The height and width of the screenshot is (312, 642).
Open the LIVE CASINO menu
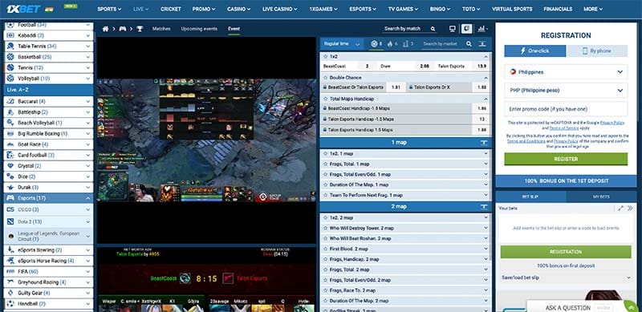[x=280, y=9]
